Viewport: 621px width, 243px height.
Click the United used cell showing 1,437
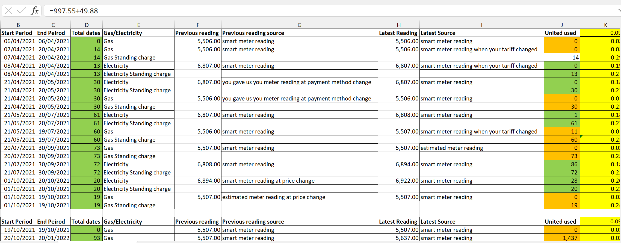(562, 238)
